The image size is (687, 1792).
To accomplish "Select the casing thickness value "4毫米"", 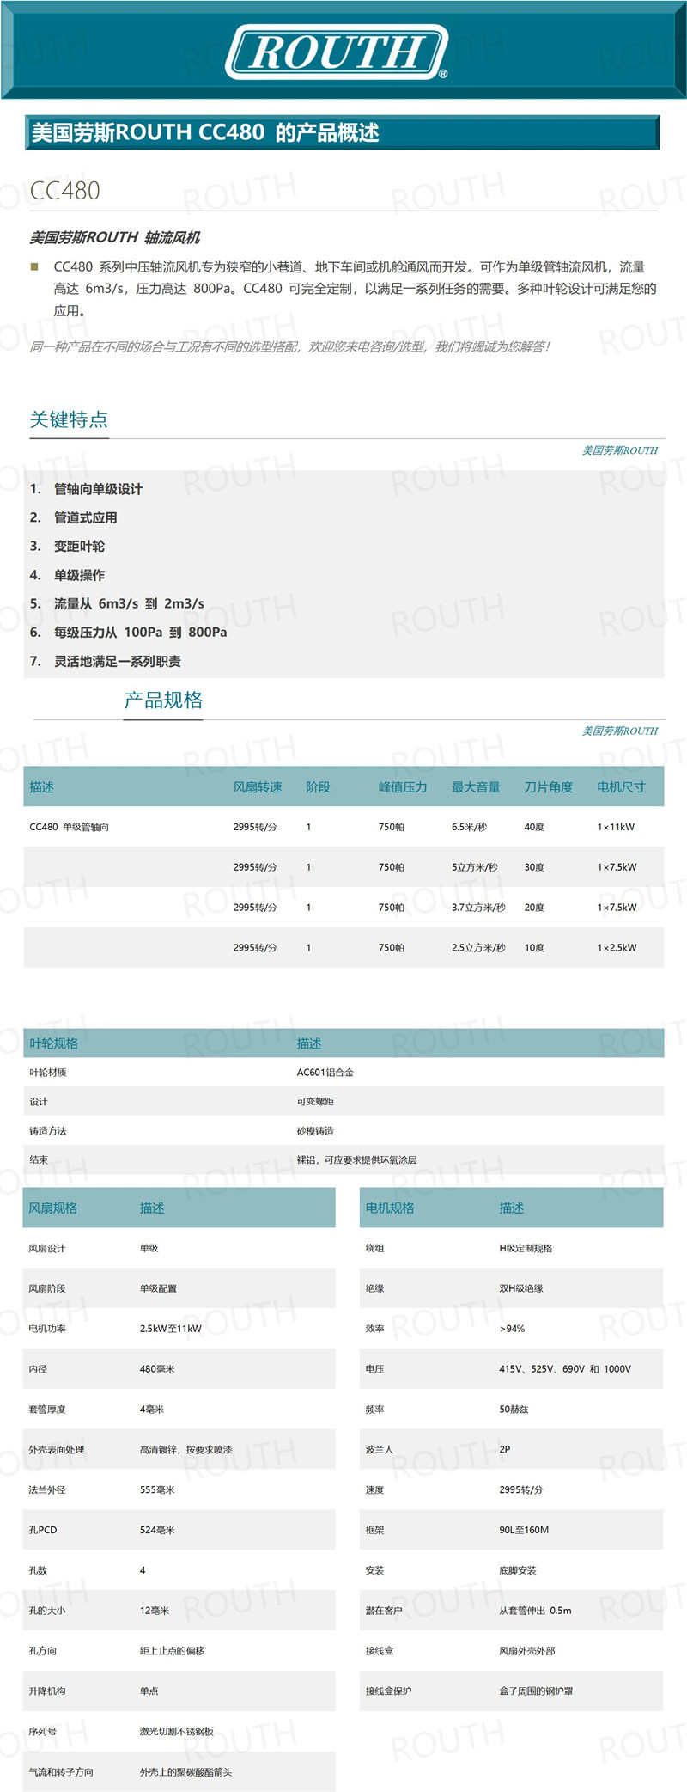I will coord(152,1410).
